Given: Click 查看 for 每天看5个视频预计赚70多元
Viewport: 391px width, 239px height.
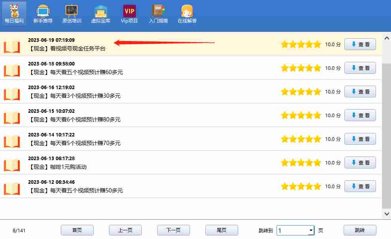Looking at the screenshot, I should tap(360, 139).
